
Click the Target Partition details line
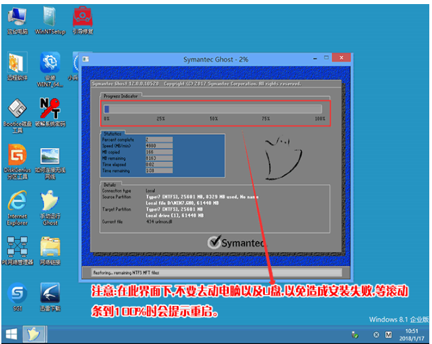pos(174,209)
